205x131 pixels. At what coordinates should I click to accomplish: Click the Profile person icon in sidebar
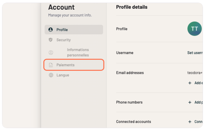51,30
